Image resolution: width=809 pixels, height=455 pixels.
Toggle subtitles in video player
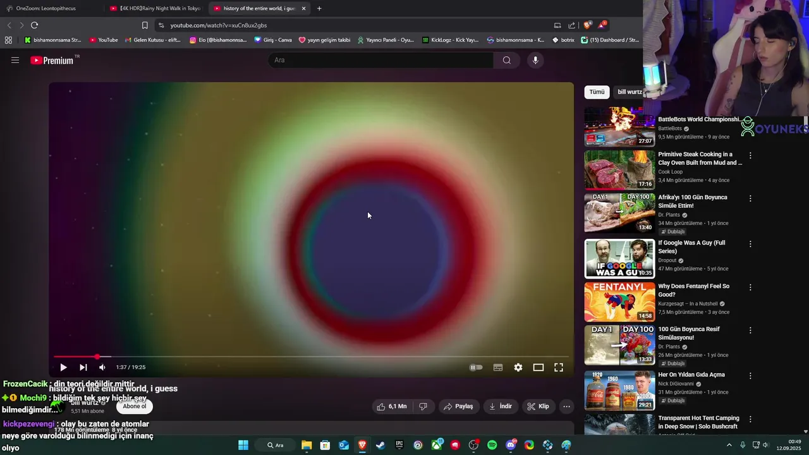coord(498,367)
